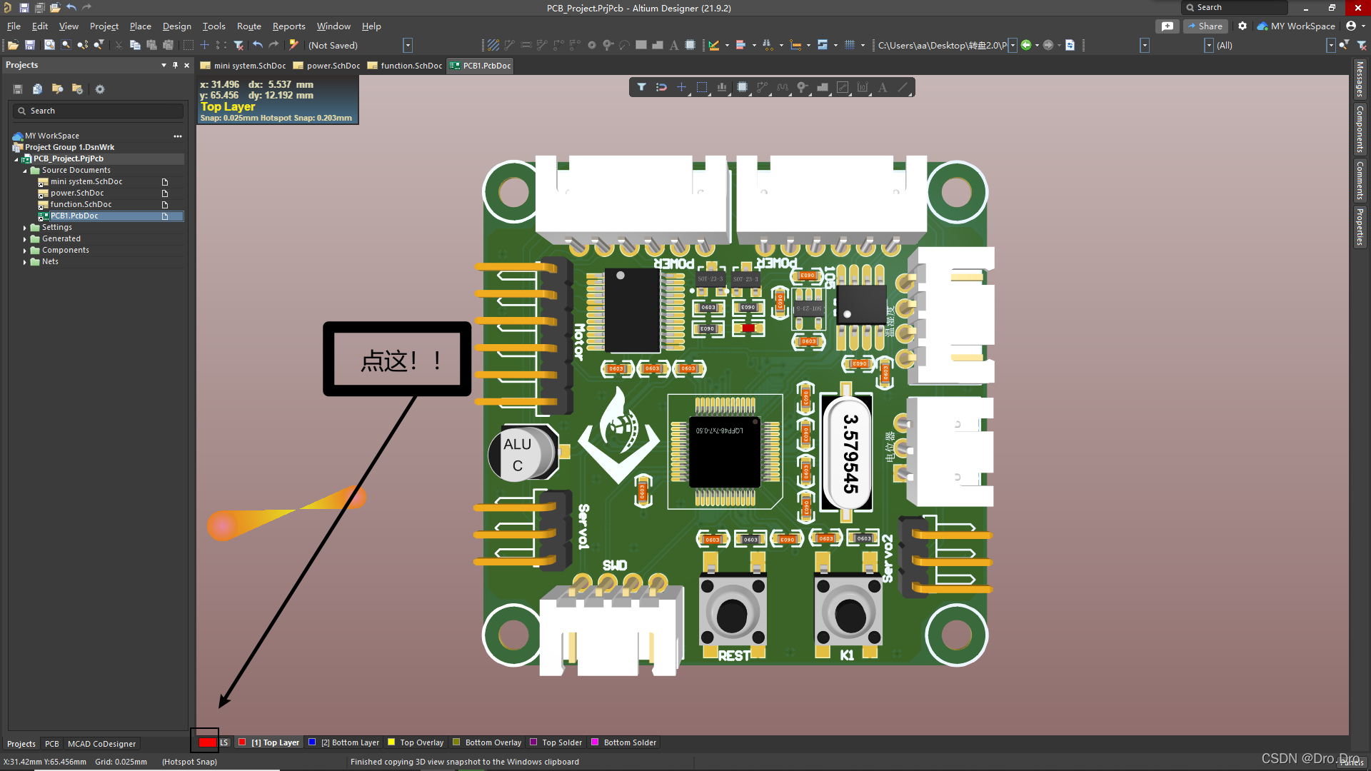
Task: Switch to the power.SchDoc document tab
Action: pyautogui.click(x=331, y=65)
